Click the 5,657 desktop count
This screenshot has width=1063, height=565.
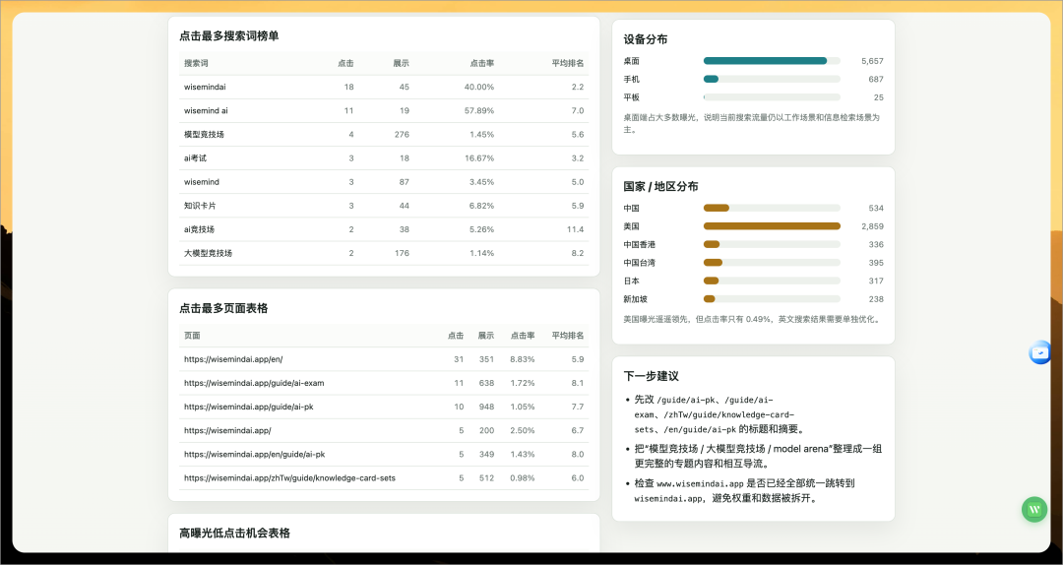(872, 61)
